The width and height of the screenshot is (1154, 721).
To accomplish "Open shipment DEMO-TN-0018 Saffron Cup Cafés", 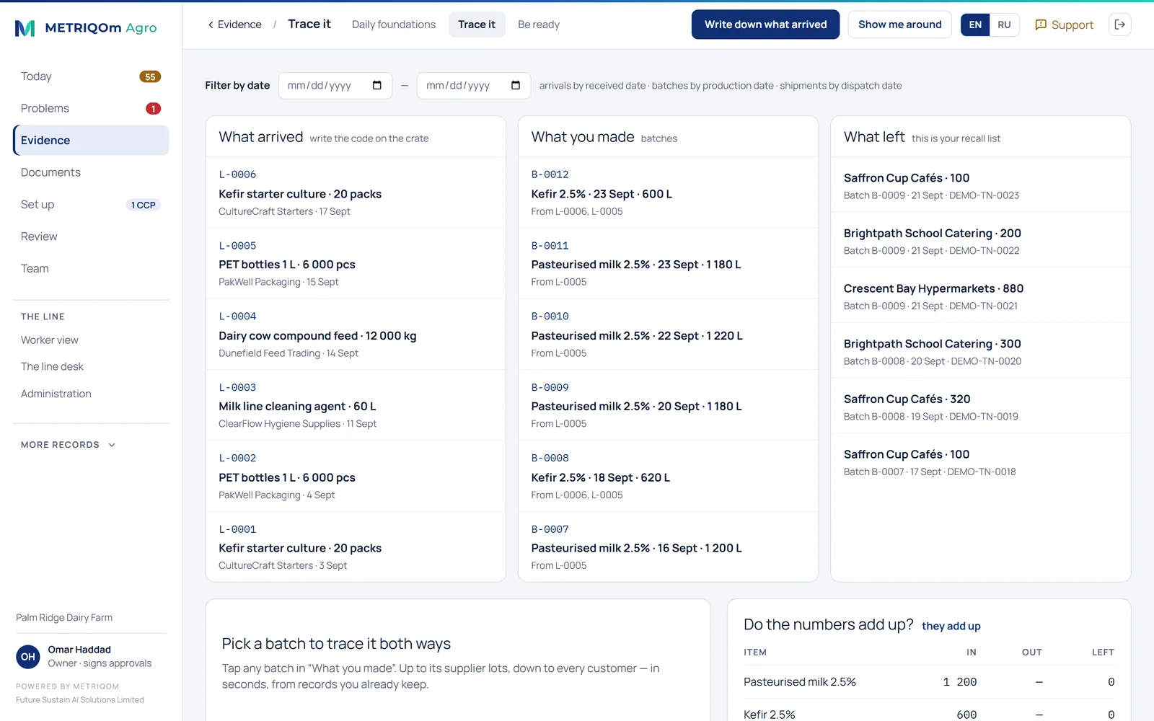I will (980, 461).
